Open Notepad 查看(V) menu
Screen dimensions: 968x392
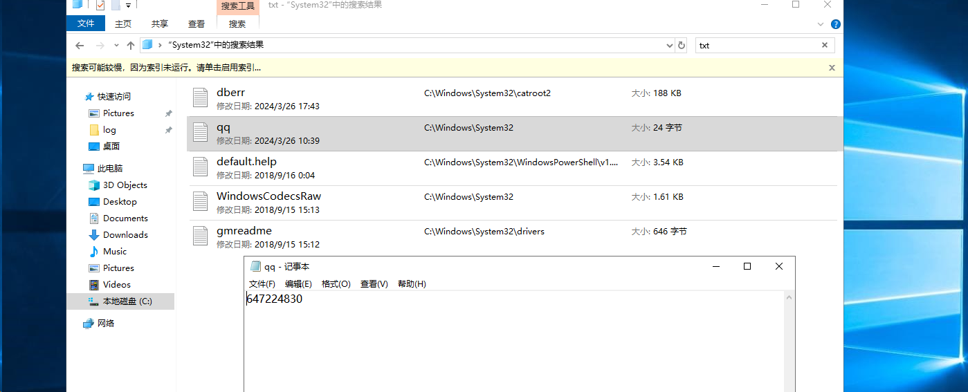tap(374, 284)
